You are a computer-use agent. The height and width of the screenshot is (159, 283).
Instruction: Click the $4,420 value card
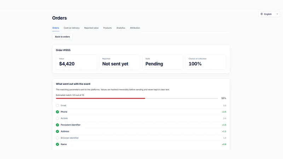point(76,62)
